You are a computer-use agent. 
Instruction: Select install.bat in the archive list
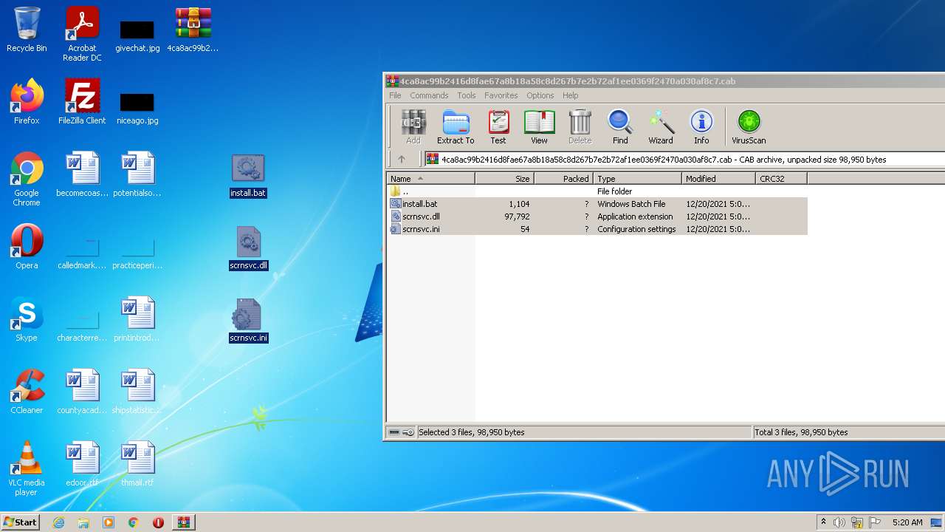point(597,204)
